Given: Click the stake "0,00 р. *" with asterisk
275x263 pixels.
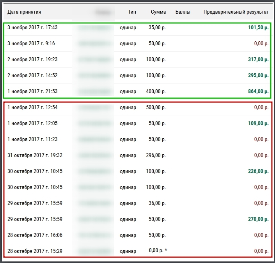Looking at the screenshot, I should pos(158,251).
